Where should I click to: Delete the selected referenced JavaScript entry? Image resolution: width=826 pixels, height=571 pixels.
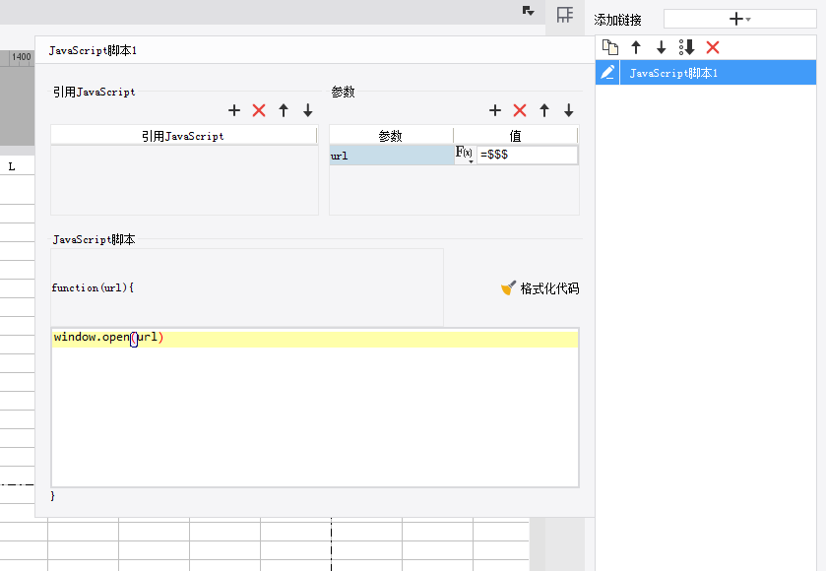point(259,110)
